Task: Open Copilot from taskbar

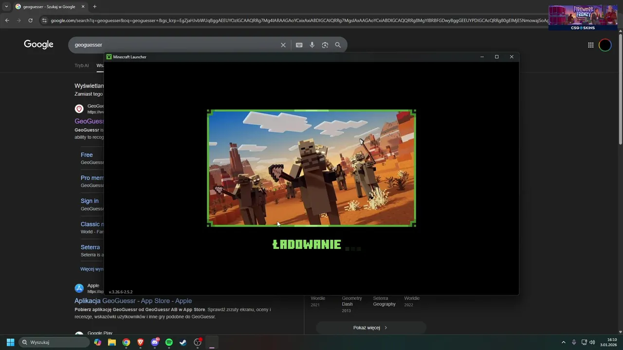Action: [x=98, y=342]
